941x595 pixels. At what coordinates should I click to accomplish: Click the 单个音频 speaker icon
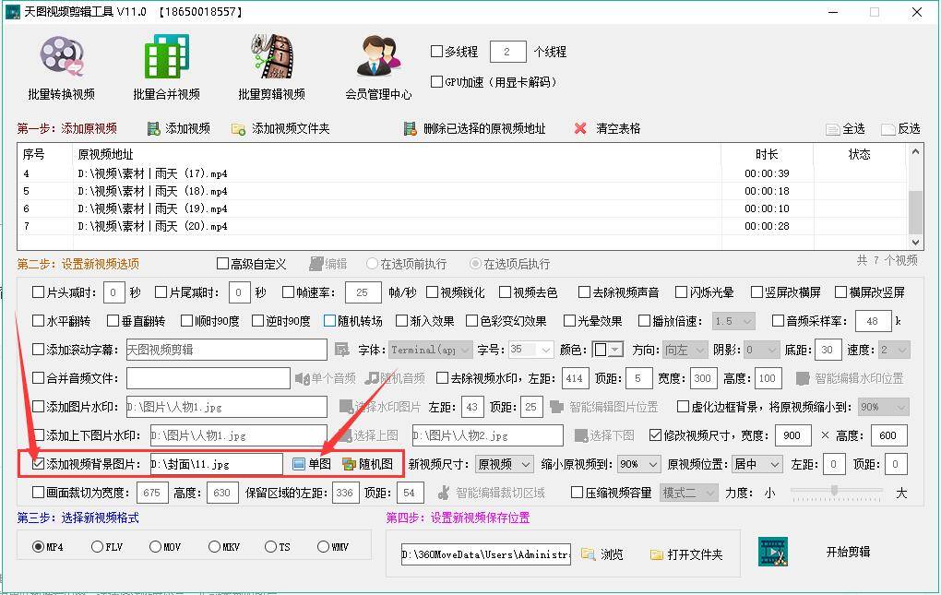[302, 378]
